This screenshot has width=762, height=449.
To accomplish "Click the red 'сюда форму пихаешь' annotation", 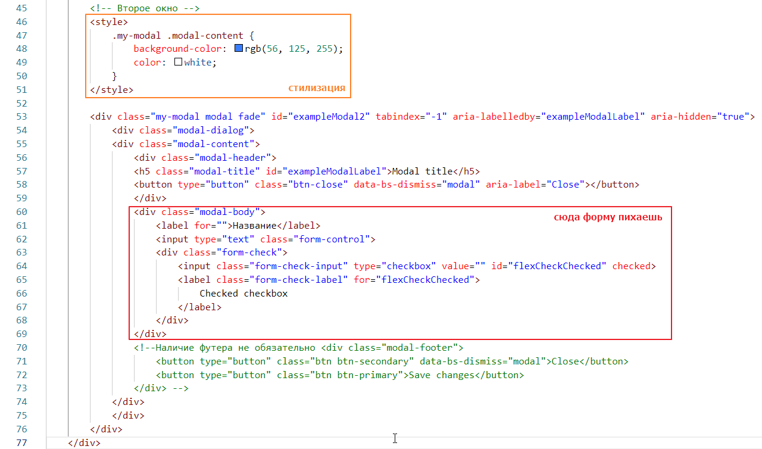I will (x=608, y=217).
